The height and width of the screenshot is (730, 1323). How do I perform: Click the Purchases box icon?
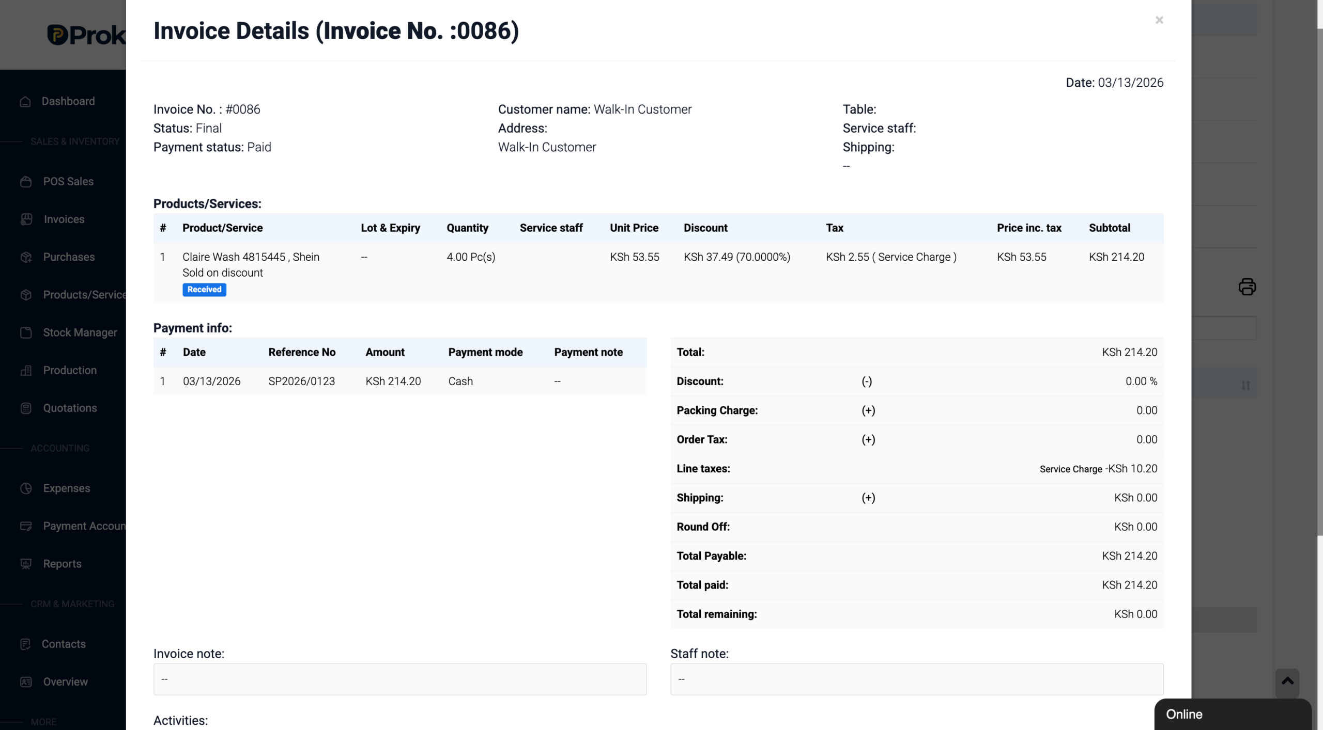tap(26, 257)
